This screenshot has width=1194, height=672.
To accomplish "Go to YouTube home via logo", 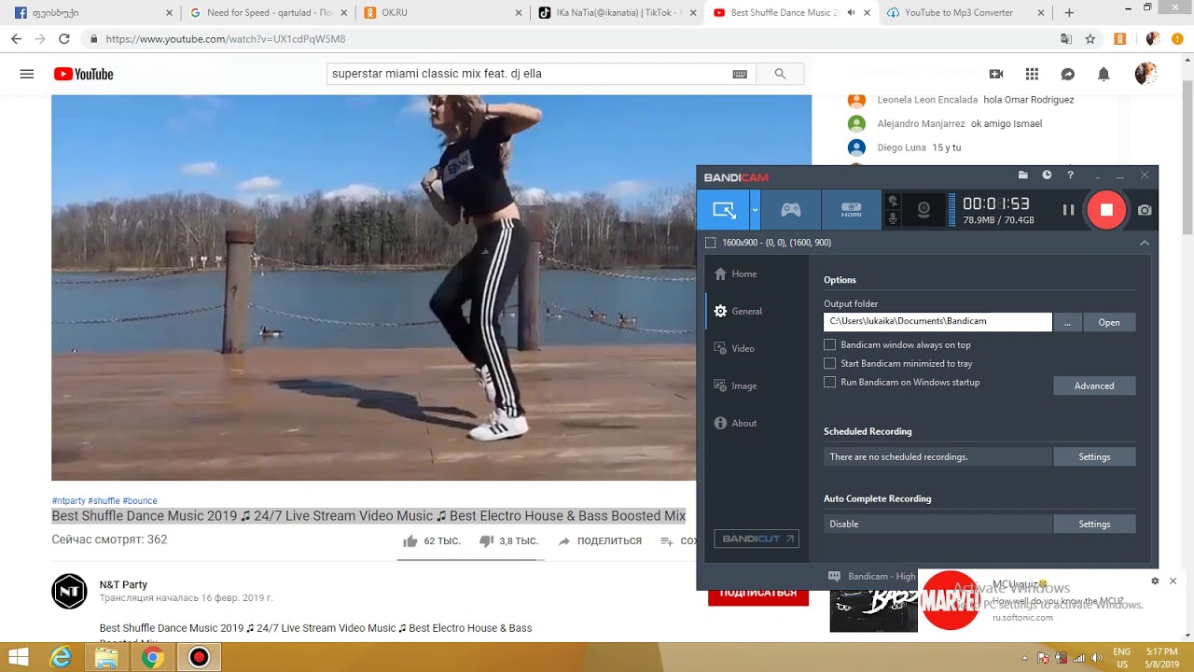I will click(x=83, y=74).
